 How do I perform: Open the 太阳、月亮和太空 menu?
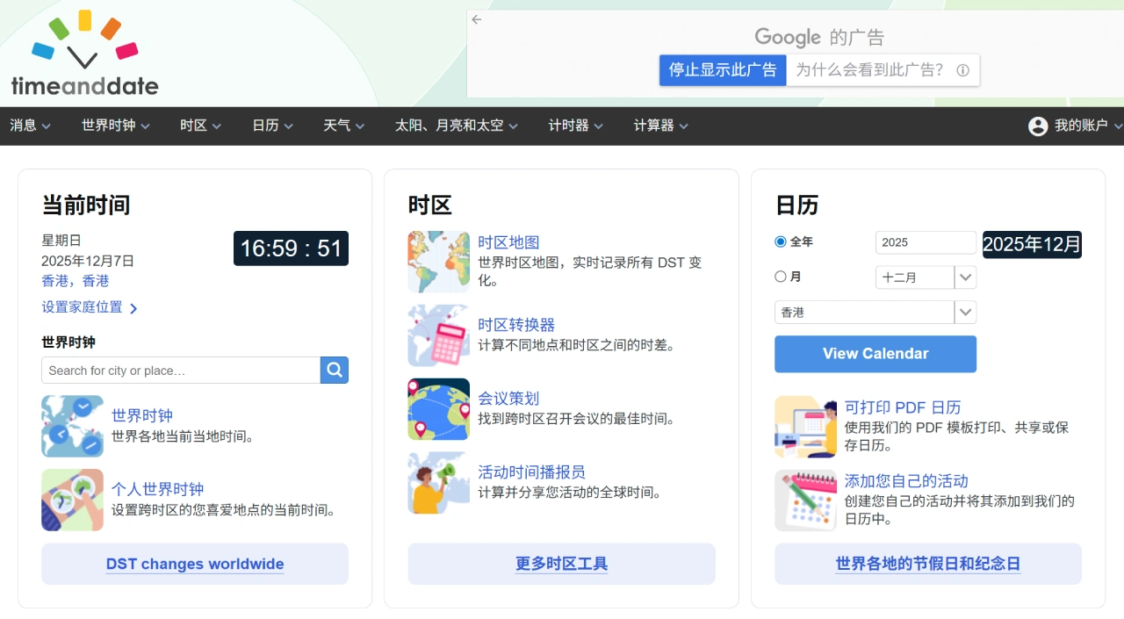456,126
